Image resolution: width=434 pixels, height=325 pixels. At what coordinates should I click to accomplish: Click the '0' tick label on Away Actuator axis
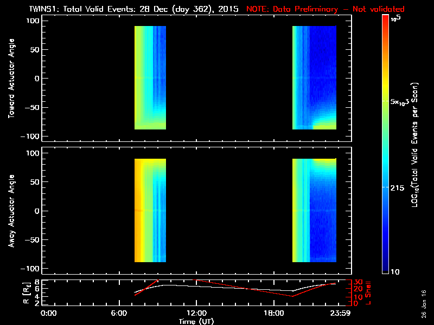coord(37,211)
